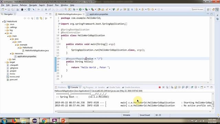
Task: Click the Debug bug icon in toolbar
Action: [74, 9]
